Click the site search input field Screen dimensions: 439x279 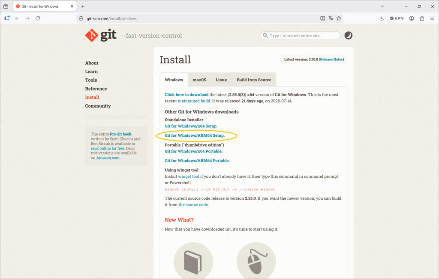click(300, 36)
